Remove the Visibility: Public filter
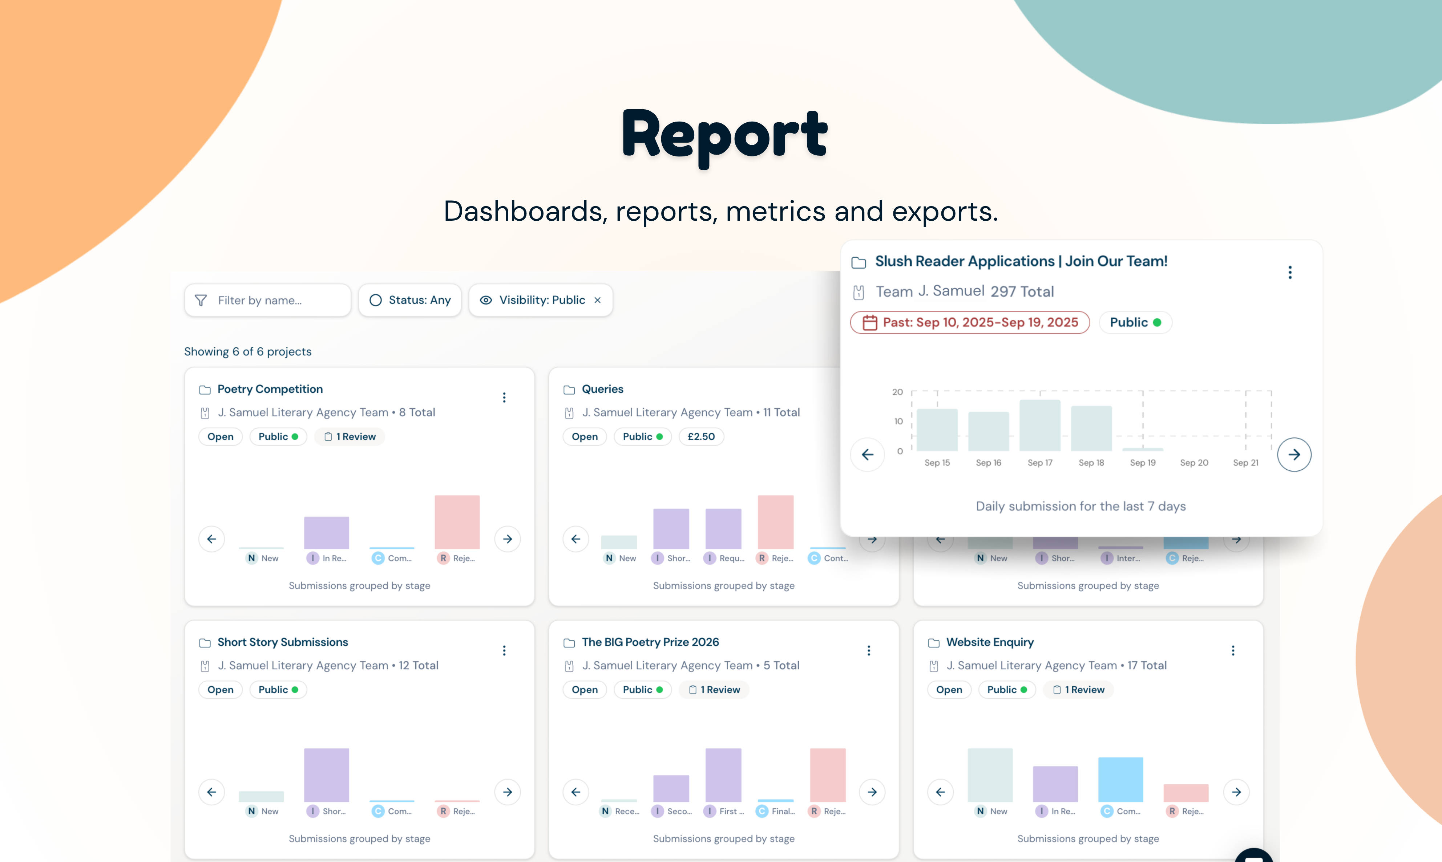The height and width of the screenshot is (862, 1442). click(x=597, y=300)
